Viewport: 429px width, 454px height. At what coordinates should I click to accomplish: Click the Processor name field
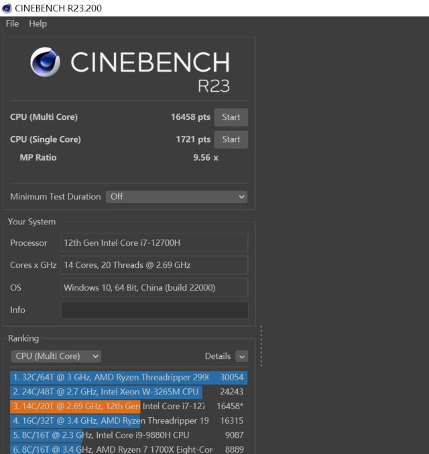tap(154, 242)
